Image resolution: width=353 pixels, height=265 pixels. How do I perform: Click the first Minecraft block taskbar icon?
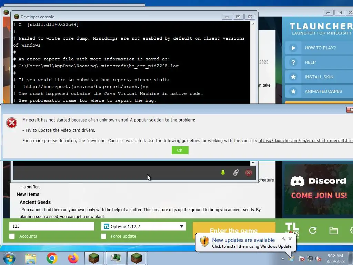[94, 258]
